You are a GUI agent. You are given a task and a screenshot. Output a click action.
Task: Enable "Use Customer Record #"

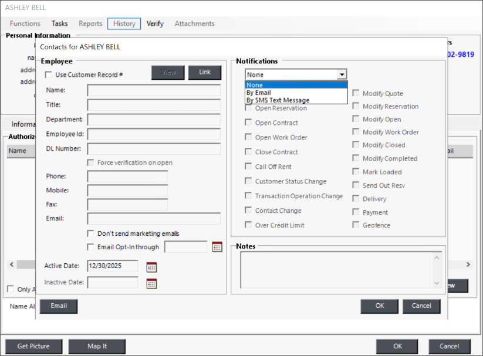pos(49,74)
